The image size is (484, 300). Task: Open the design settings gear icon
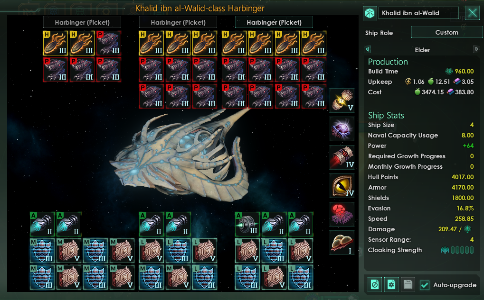(x=391, y=285)
